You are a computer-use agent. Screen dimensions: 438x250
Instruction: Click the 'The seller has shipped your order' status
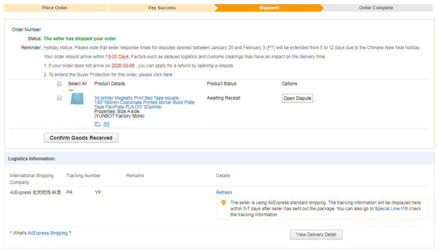(79, 39)
